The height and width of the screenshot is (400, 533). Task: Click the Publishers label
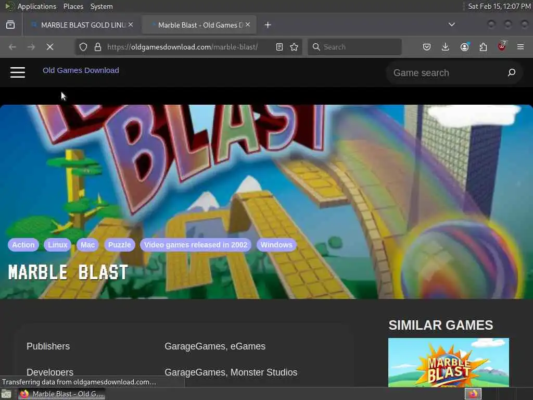(48, 346)
